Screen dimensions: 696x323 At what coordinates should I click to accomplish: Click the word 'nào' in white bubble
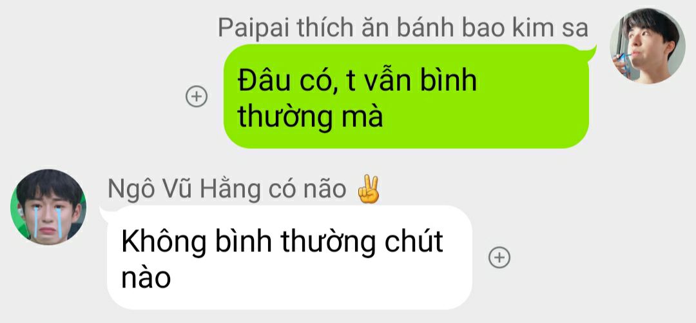146,279
